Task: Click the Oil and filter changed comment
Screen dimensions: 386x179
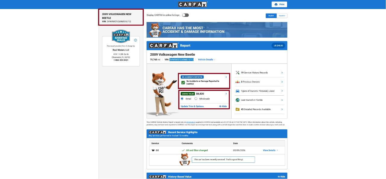Action: [197, 150]
